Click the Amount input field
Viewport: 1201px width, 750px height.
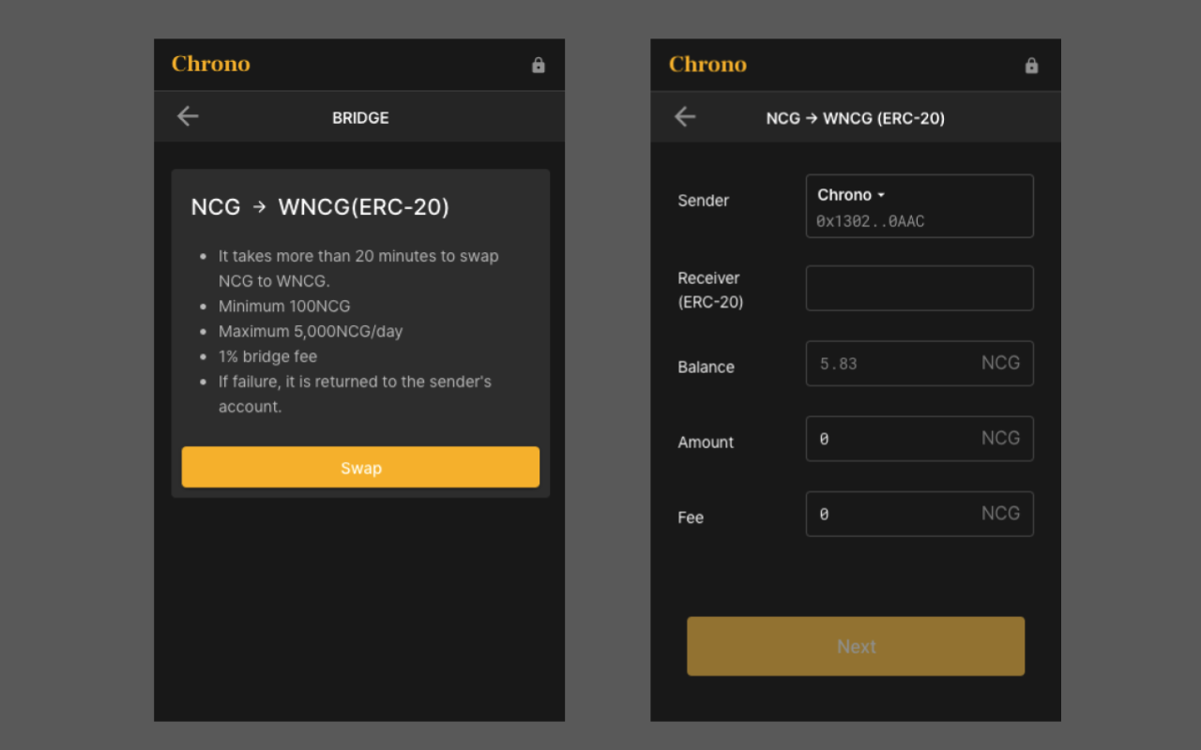click(x=919, y=438)
